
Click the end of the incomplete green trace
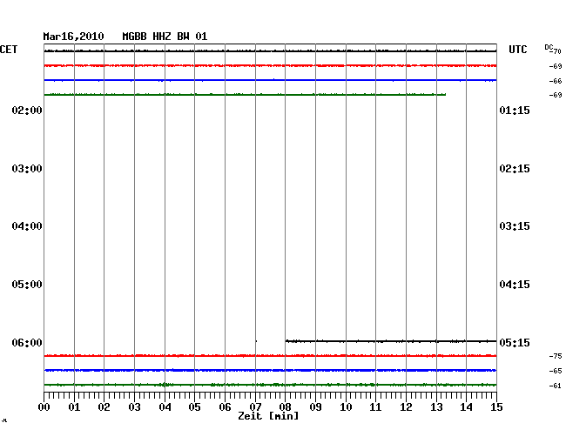coord(445,95)
